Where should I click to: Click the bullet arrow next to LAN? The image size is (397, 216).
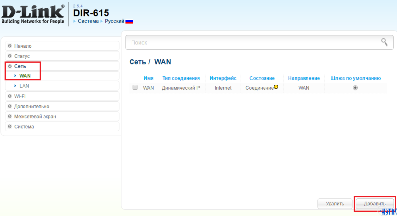click(x=15, y=86)
